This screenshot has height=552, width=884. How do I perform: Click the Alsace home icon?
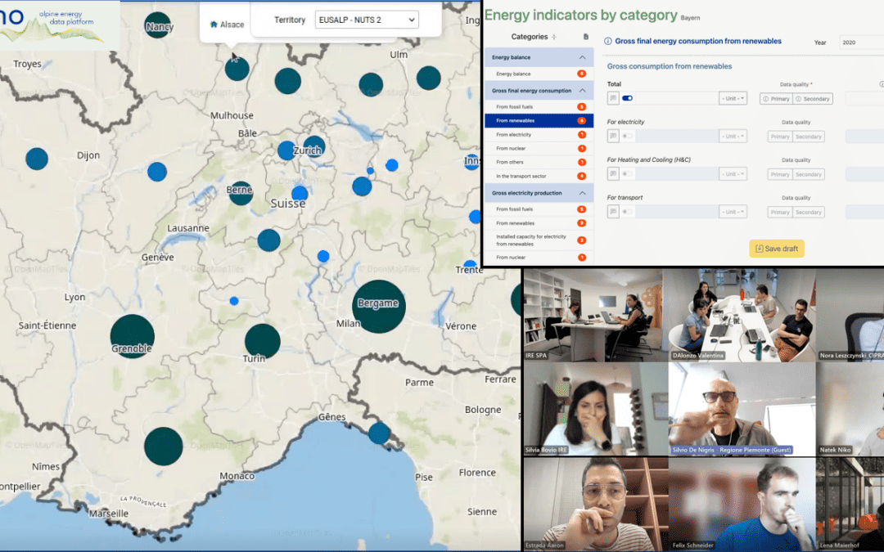[214, 24]
